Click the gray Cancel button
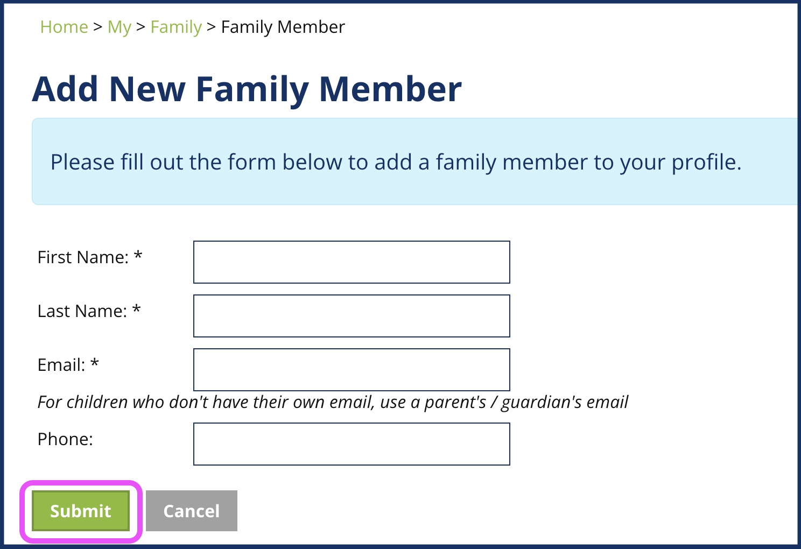 point(191,511)
